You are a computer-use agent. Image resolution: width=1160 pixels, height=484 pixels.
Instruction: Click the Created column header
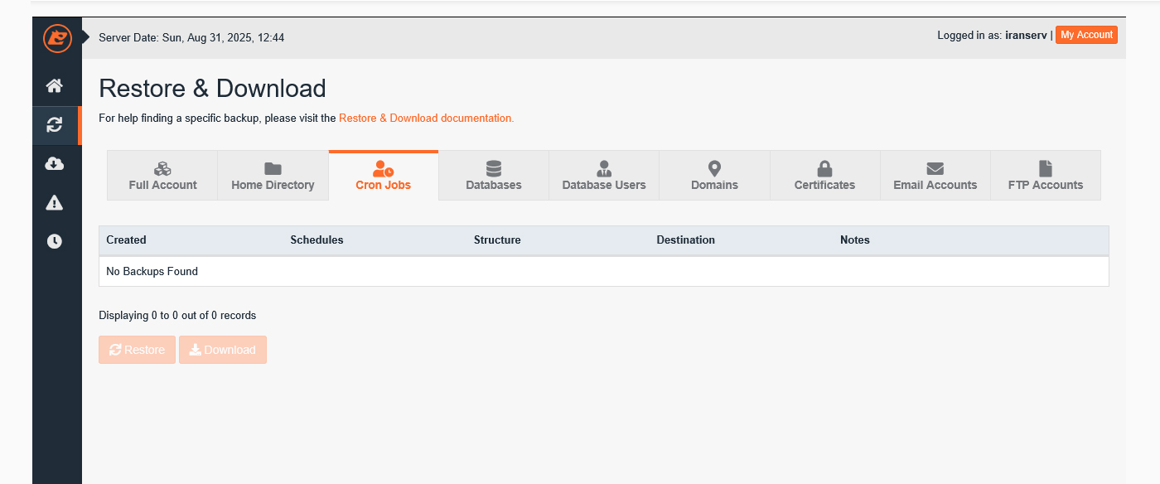[x=126, y=240]
